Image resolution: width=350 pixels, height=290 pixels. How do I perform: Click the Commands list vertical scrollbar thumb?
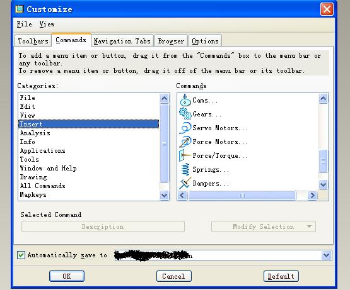(324, 161)
